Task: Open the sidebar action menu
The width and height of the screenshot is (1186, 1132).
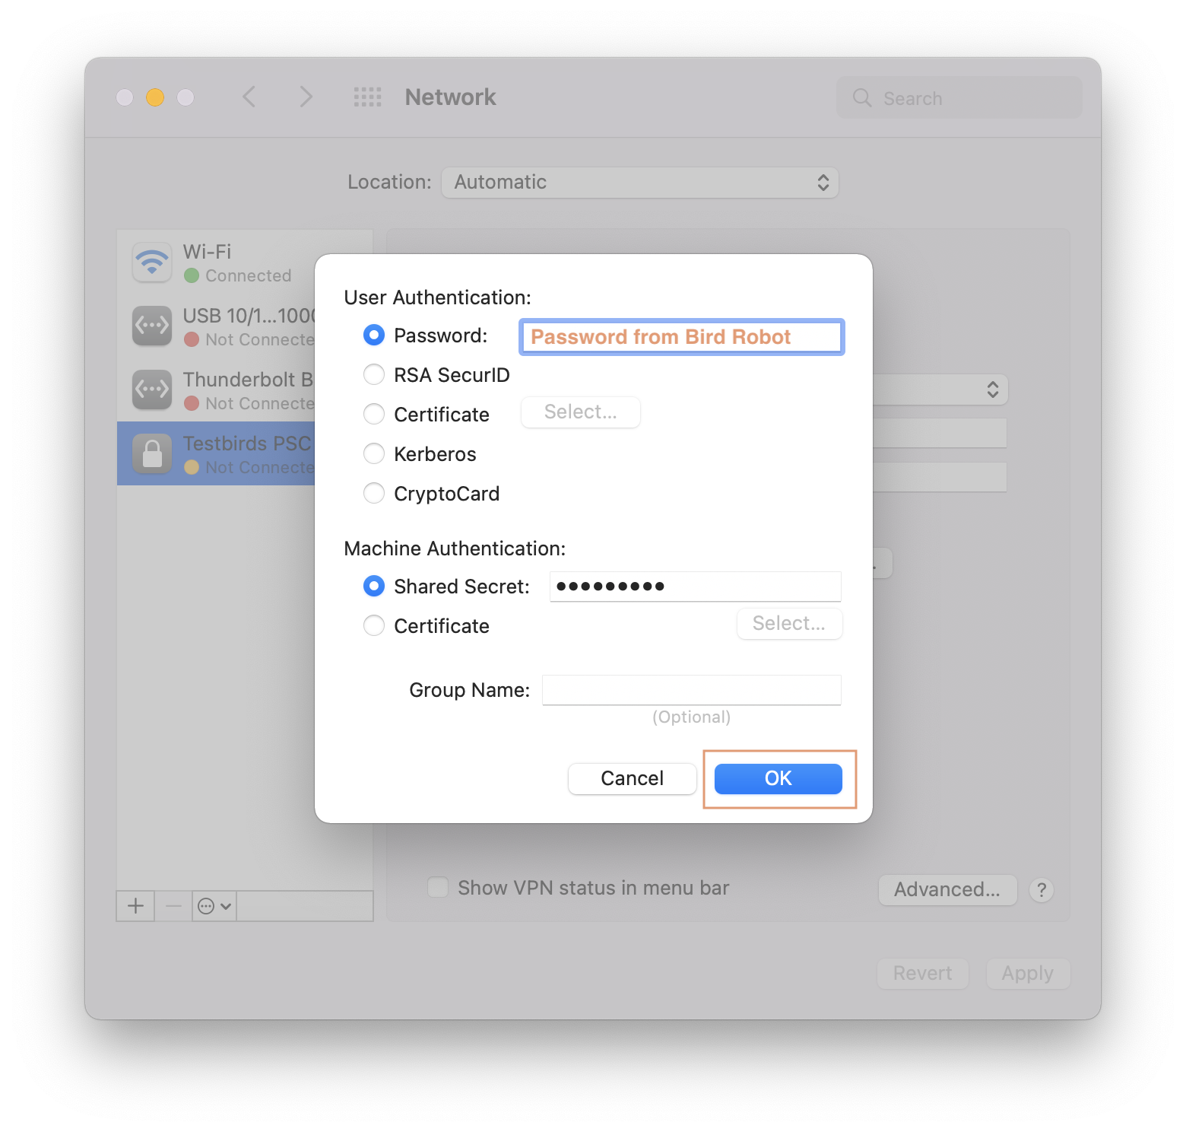Action: tap(214, 905)
